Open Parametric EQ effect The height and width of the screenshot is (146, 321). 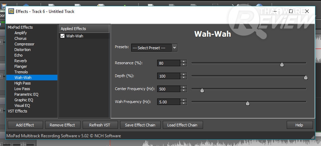click(x=26, y=94)
